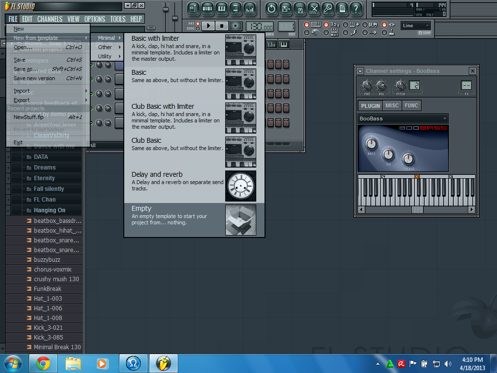Expand the Utility template submenu
Image resolution: width=497 pixels, height=373 pixels.
107,56
